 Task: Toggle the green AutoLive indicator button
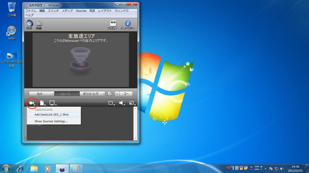[x=117, y=94]
